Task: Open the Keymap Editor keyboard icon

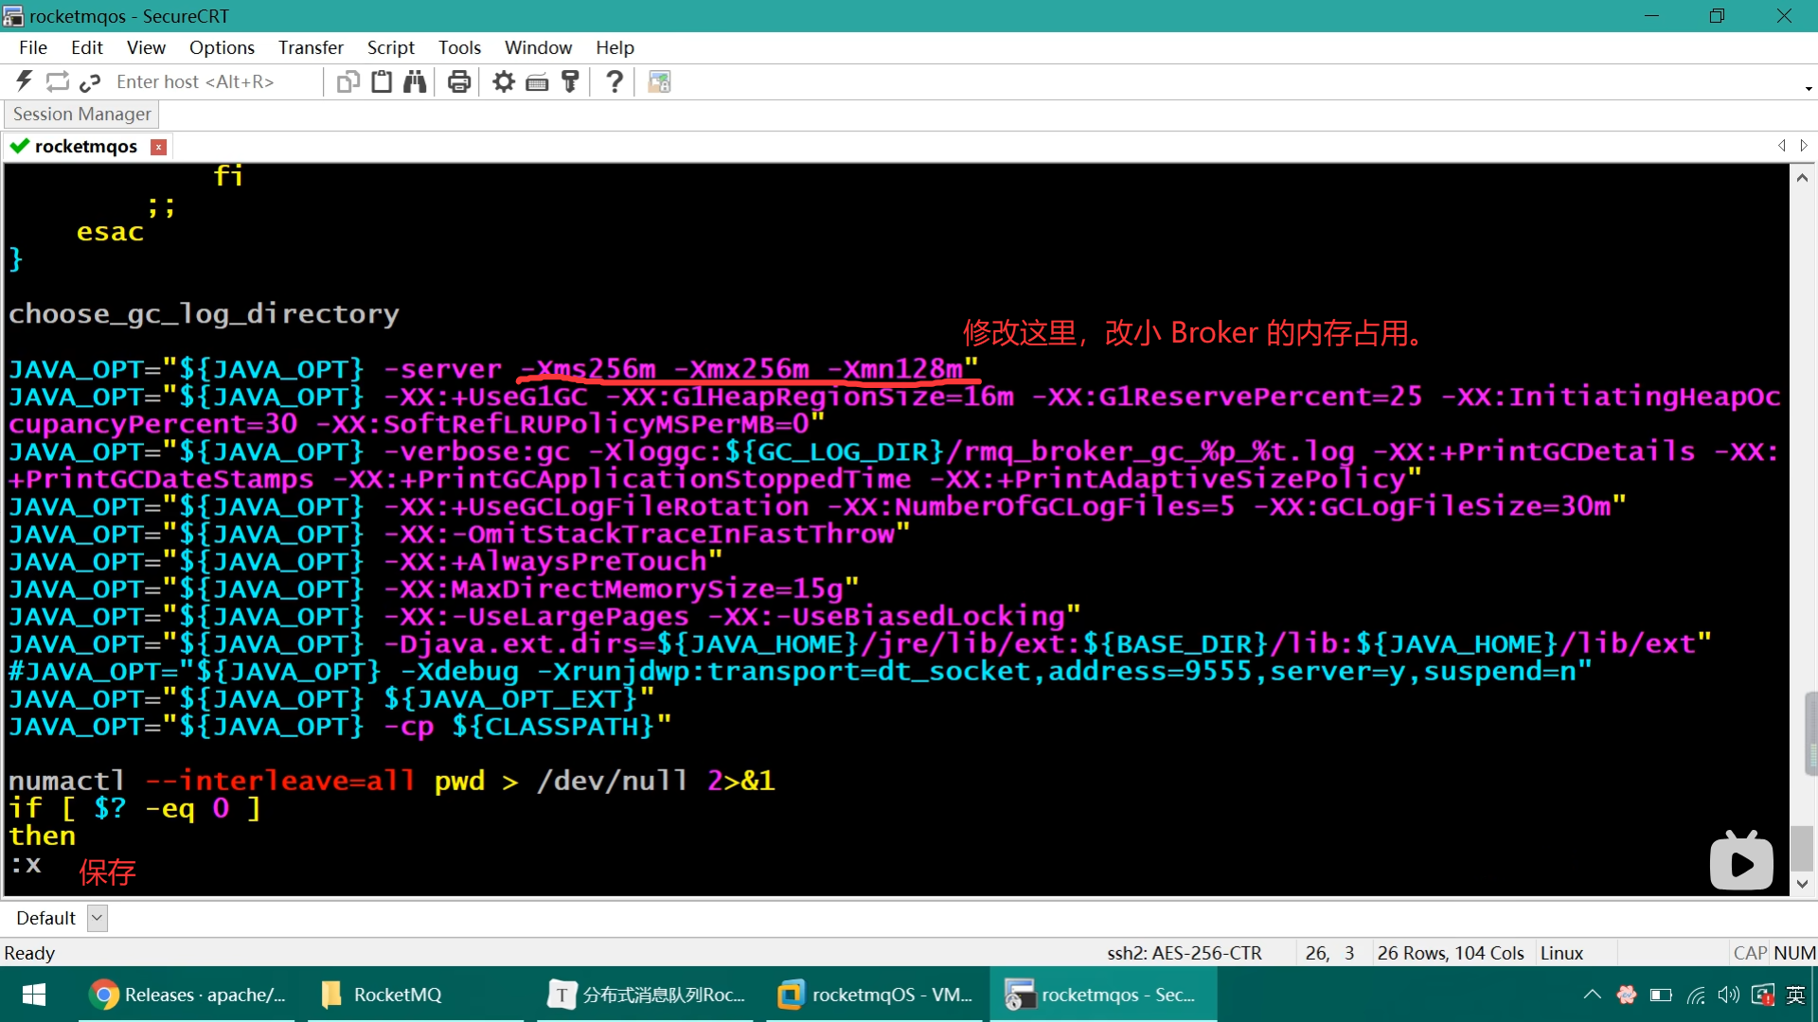Action: (537, 81)
